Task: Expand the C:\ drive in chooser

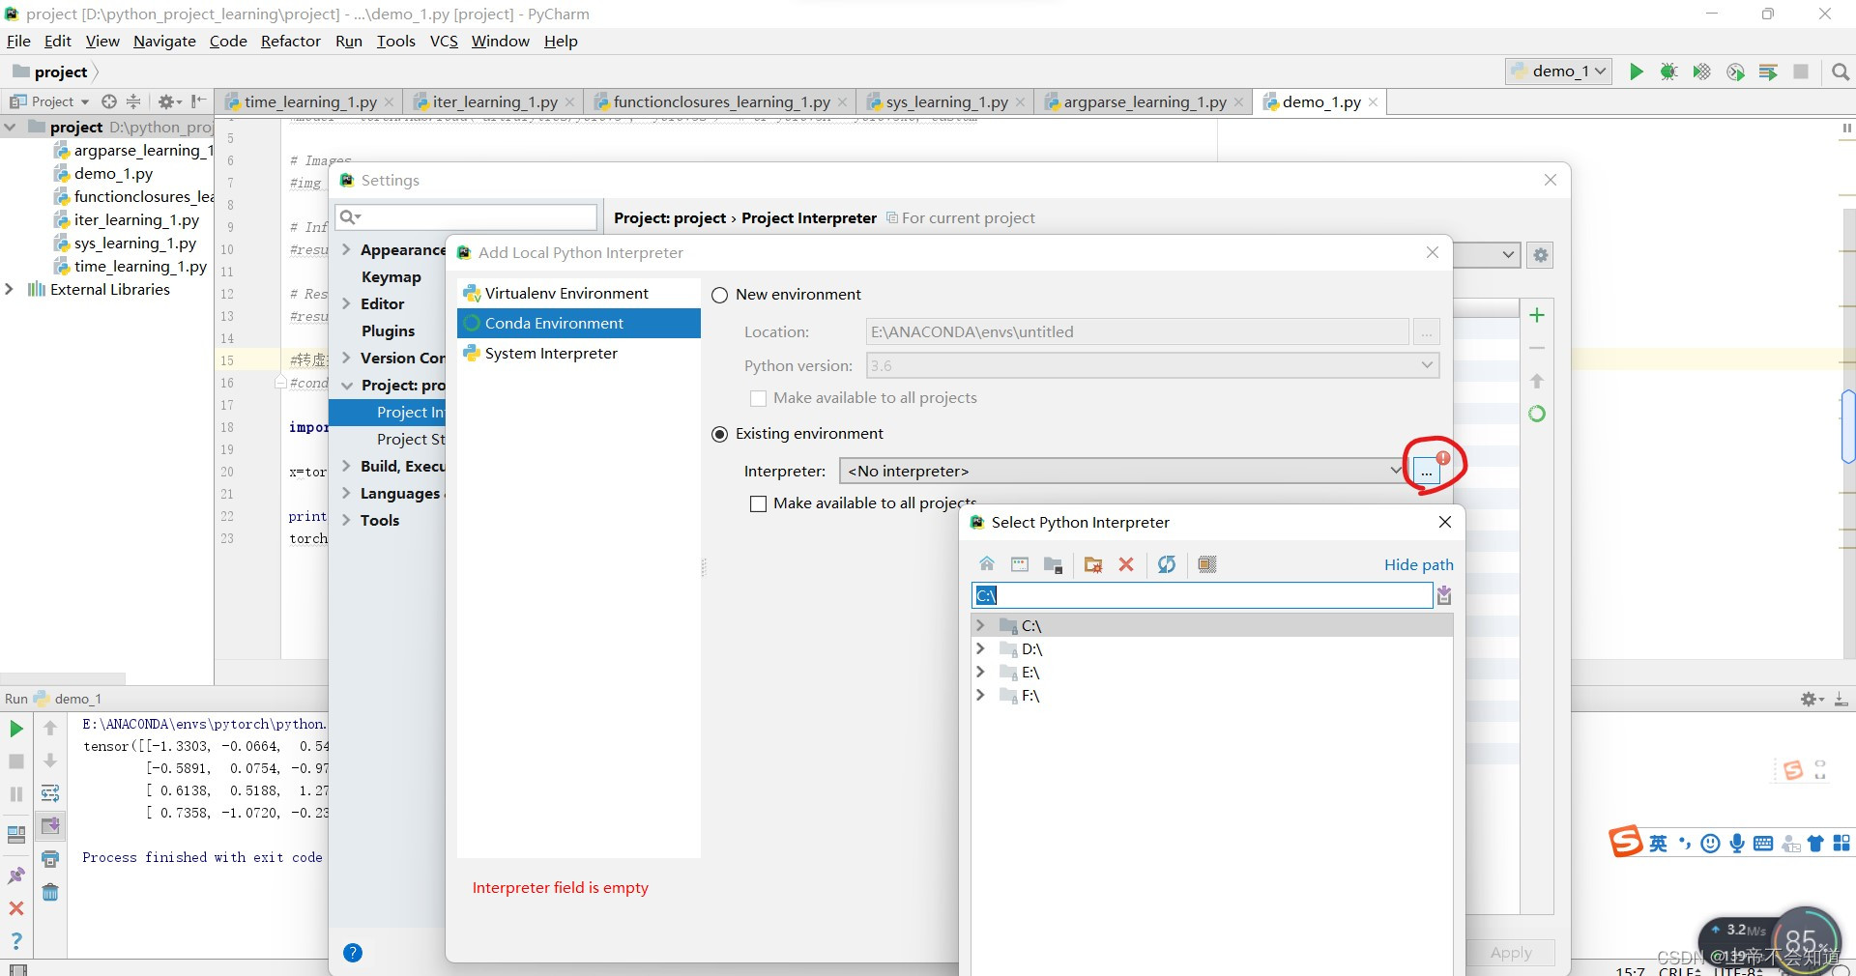Action: (x=980, y=625)
